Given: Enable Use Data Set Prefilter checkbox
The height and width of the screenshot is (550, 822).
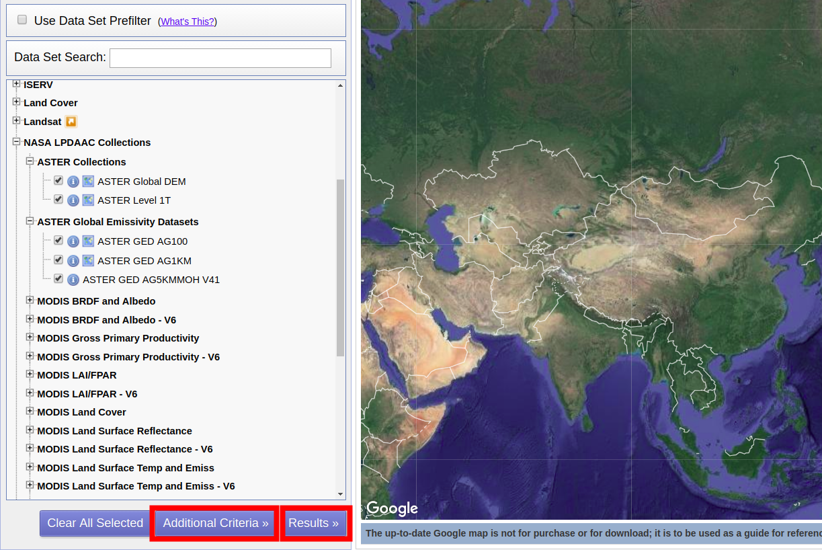Looking at the screenshot, I should tap(22, 20).
